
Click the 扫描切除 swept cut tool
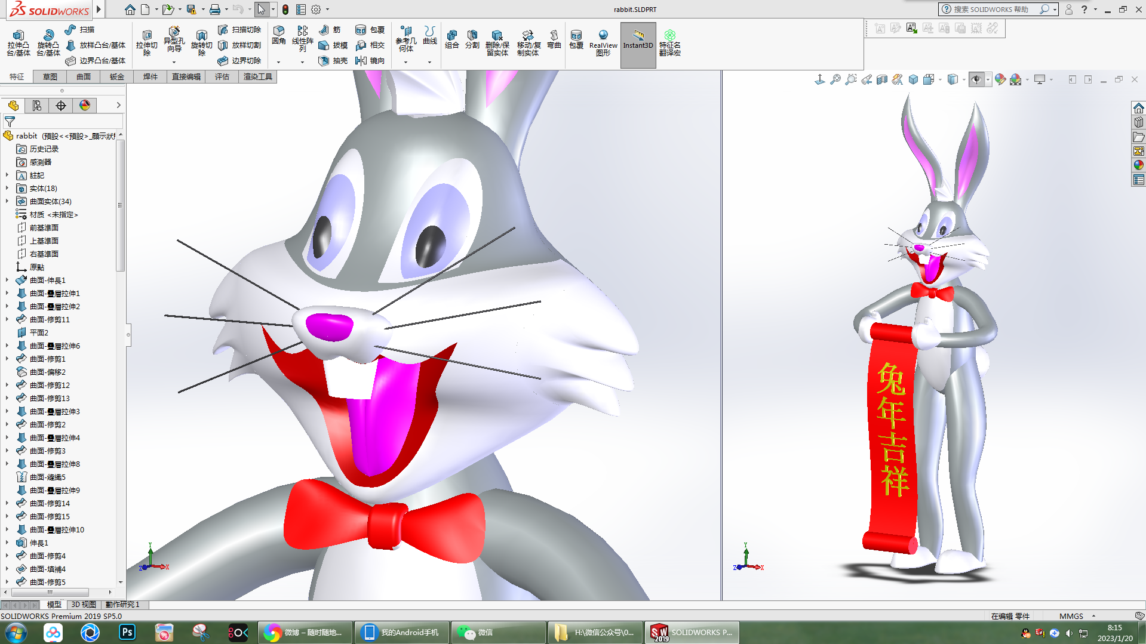point(239,29)
